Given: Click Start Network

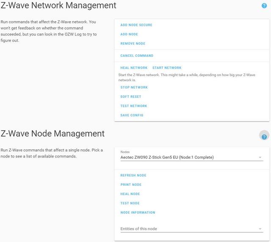Looking at the screenshot, I should click(167, 68).
